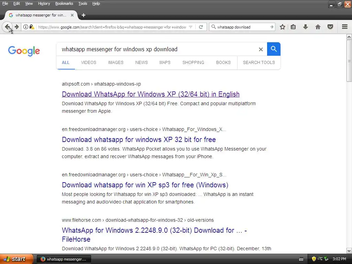The image size is (352, 264).
Task: Focus the Google search query field
Action: pos(157,49)
